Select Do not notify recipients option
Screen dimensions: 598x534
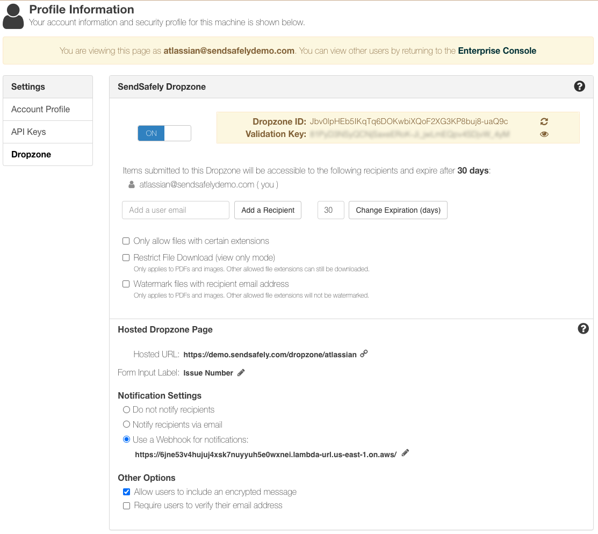pos(127,410)
